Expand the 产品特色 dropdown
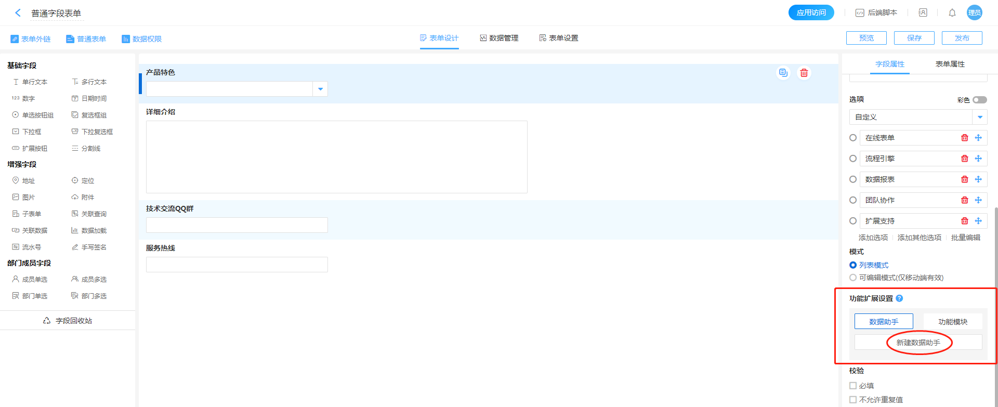This screenshot has height=407, width=998. pyautogui.click(x=320, y=89)
